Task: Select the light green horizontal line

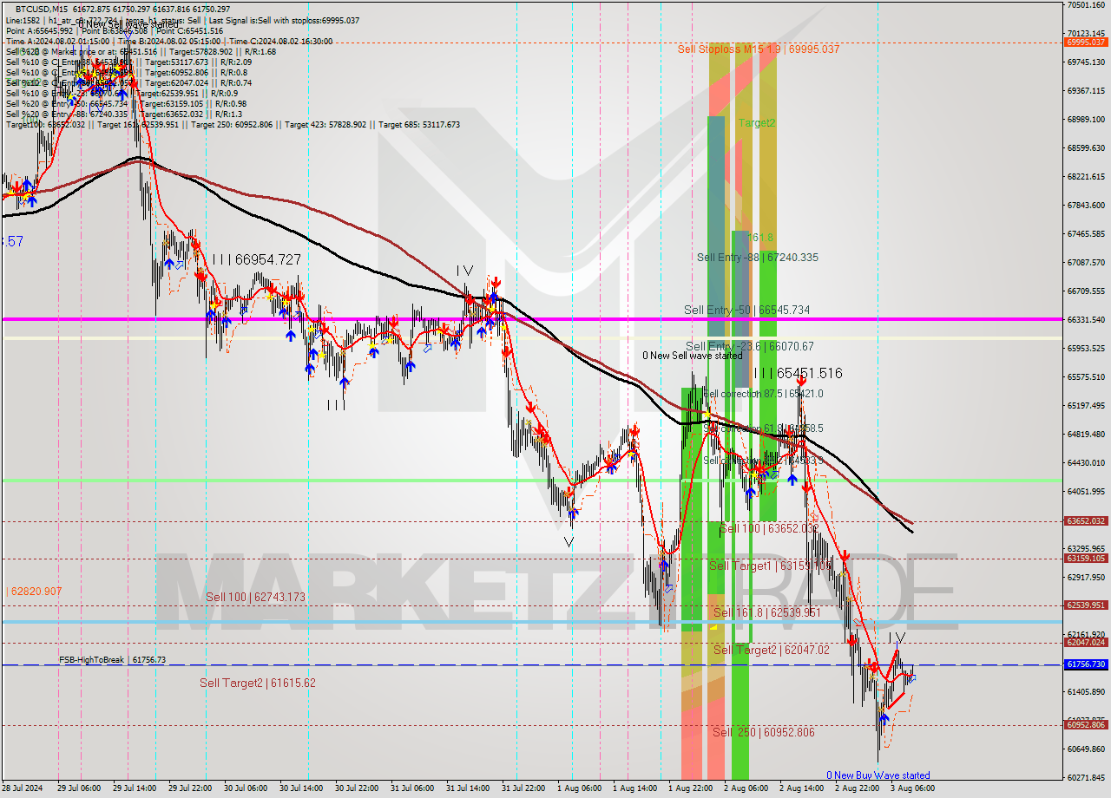Action: 531,480
